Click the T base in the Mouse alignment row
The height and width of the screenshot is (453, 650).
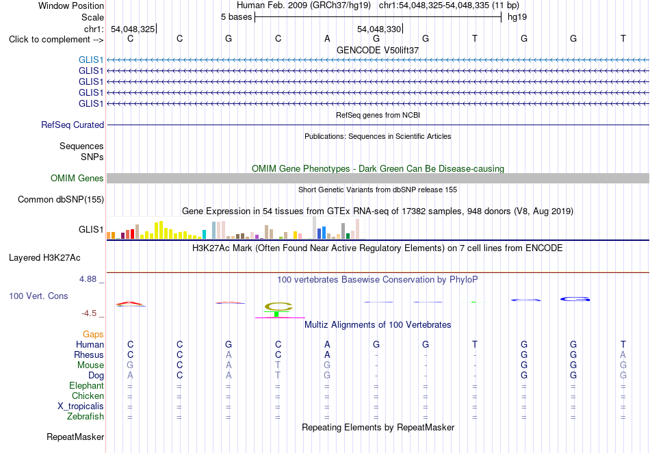click(278, 365)
